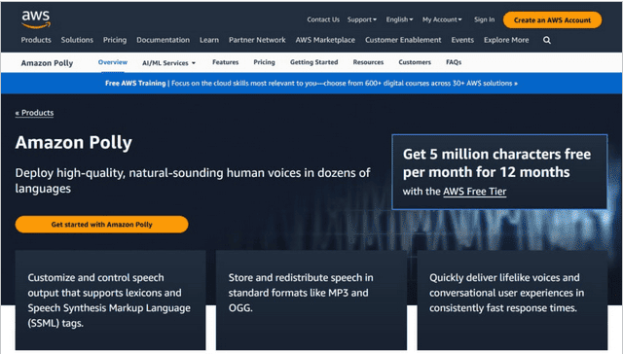
Task: Switch to Polly Pricing tab
Action: pos(264,62)
